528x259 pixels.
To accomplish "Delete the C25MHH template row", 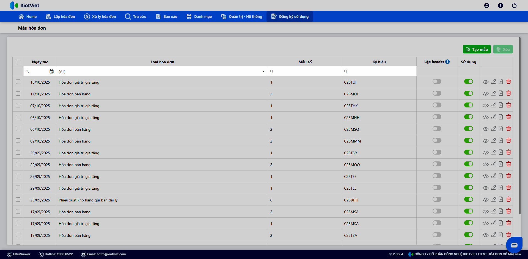I will click(508, 117).
